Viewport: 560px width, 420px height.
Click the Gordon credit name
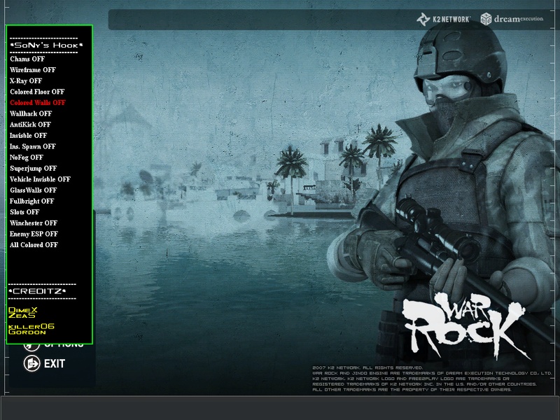[27, 332]
